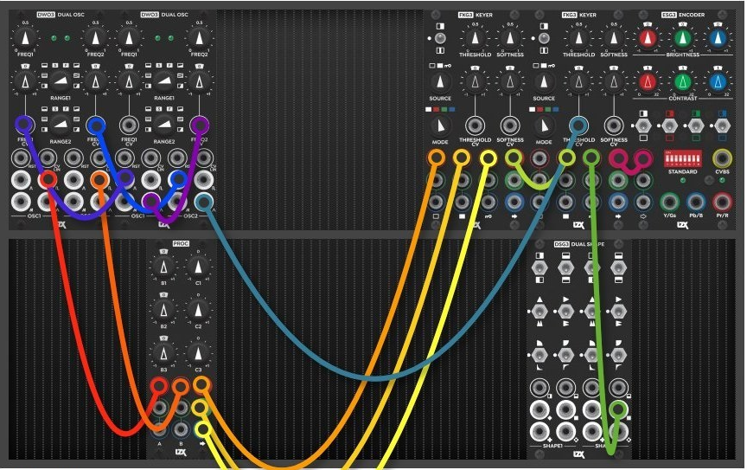Click the red BRIGHTNESS knob on Encoder
The height and width of the screenshot is (470, 747).
click(x=648, y=39)
